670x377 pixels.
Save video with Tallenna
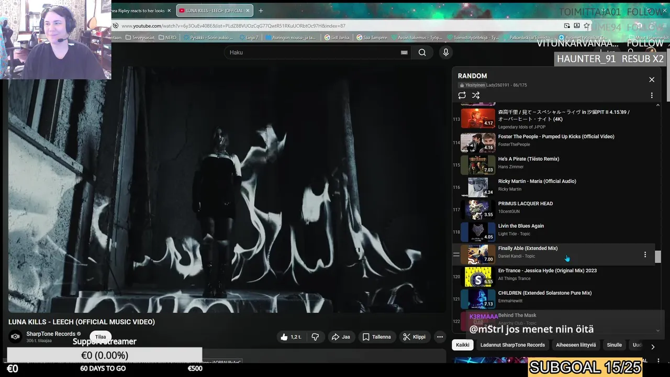377,337
